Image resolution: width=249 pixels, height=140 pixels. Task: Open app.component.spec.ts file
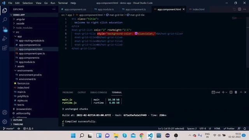click(x=32, y=54)
